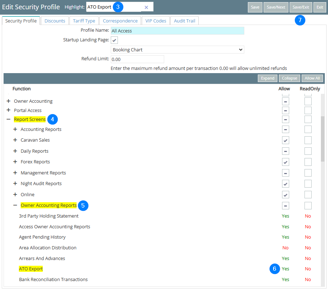The image size is (328, 290).
Task: Toggle the Startup Landing Page checkbox
Action: click(115, 40)
